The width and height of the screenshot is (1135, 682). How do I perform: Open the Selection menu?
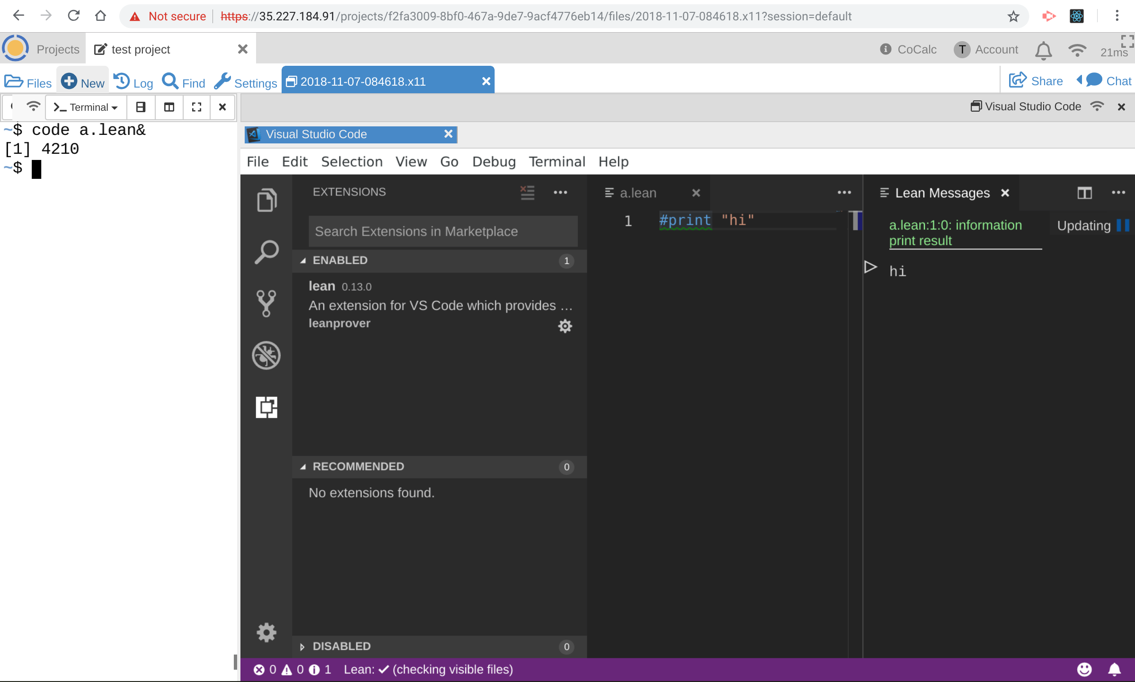pos(352,162)
